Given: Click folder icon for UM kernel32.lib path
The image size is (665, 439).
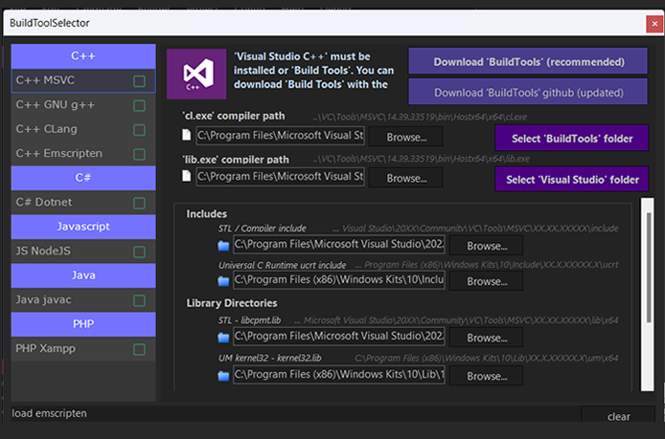Looking at the screenshot, I should (x=223, y=376).
